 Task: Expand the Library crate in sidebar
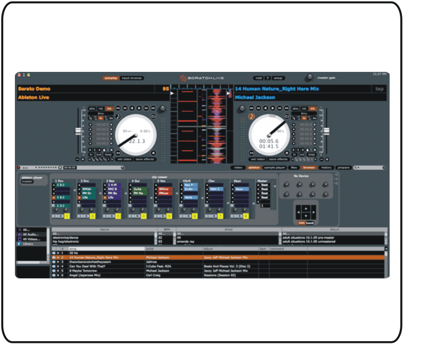(19, 244)
